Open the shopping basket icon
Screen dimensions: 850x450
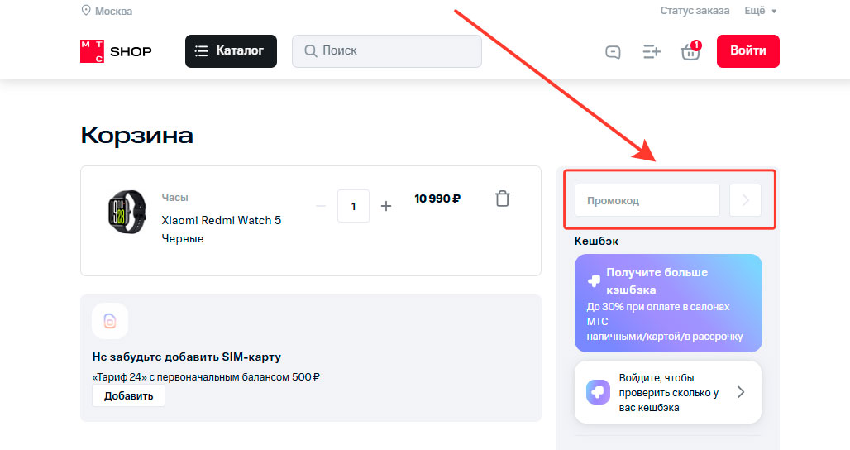690,52
